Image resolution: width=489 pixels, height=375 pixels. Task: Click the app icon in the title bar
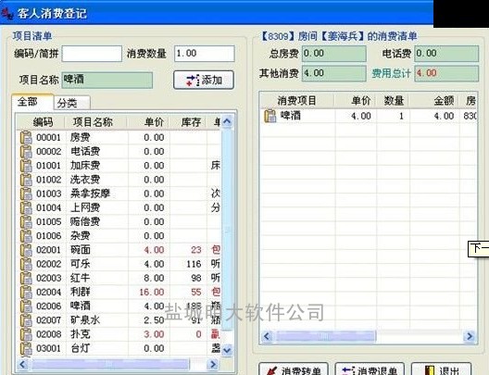pyautogui.click(x=7, y=14)
